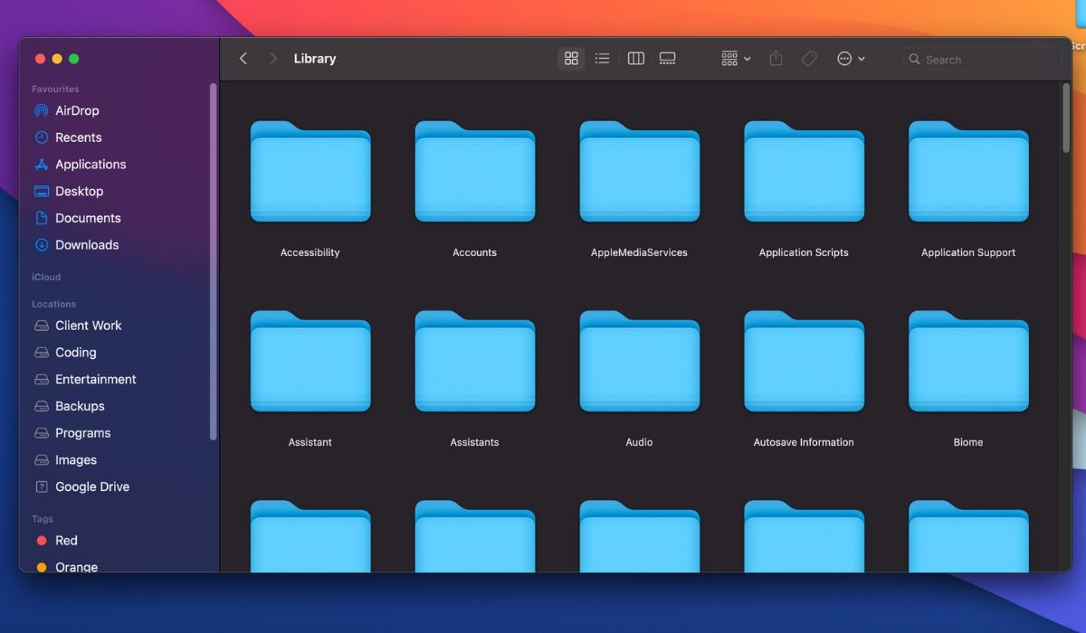Select the Desktop sidebar icon
Image resolution: width=1086 pixels, height=633 pixels.
pos(41,191)
